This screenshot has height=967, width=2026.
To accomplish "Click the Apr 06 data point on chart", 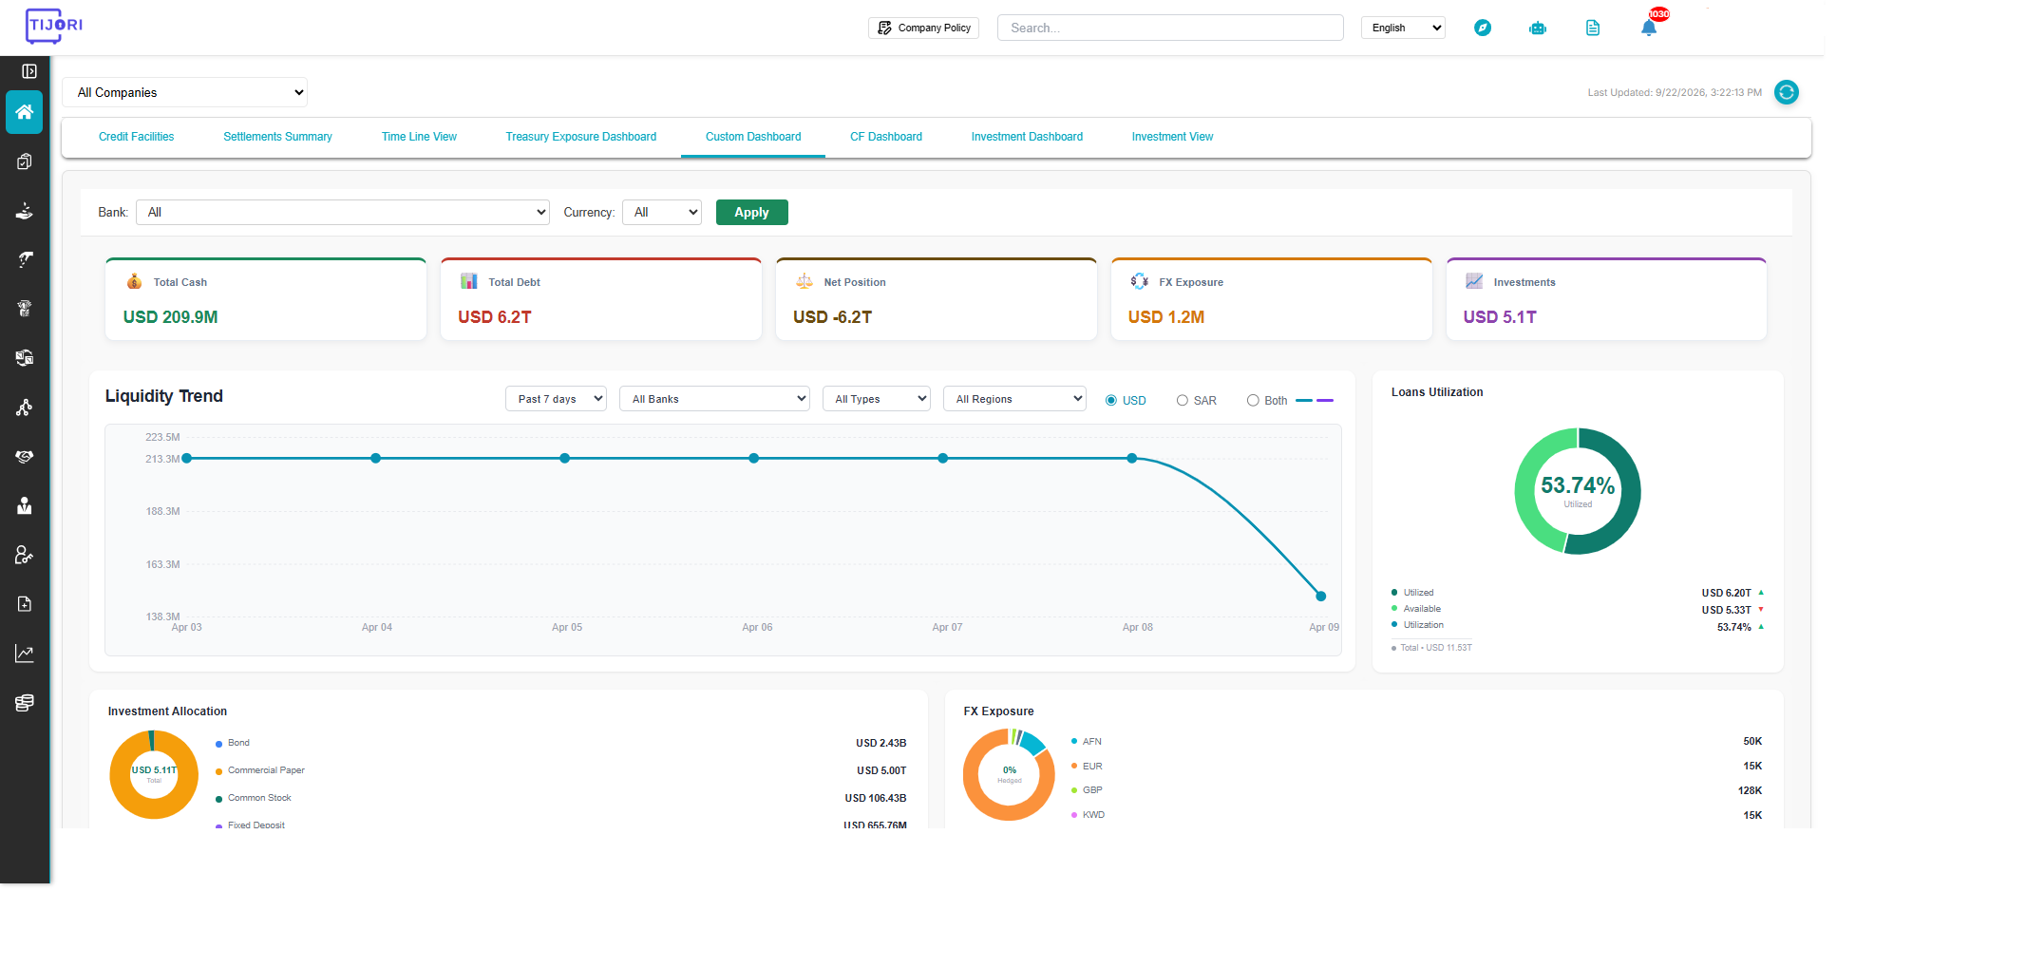I will [753, 458].
